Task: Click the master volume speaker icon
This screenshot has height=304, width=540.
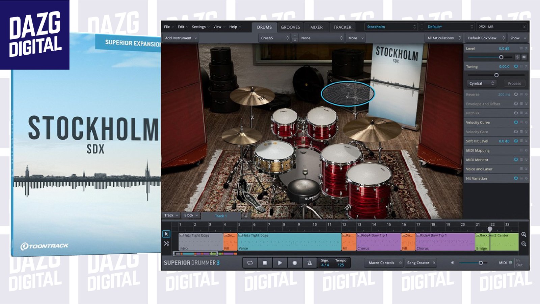Action: click(x=452, y=263)
